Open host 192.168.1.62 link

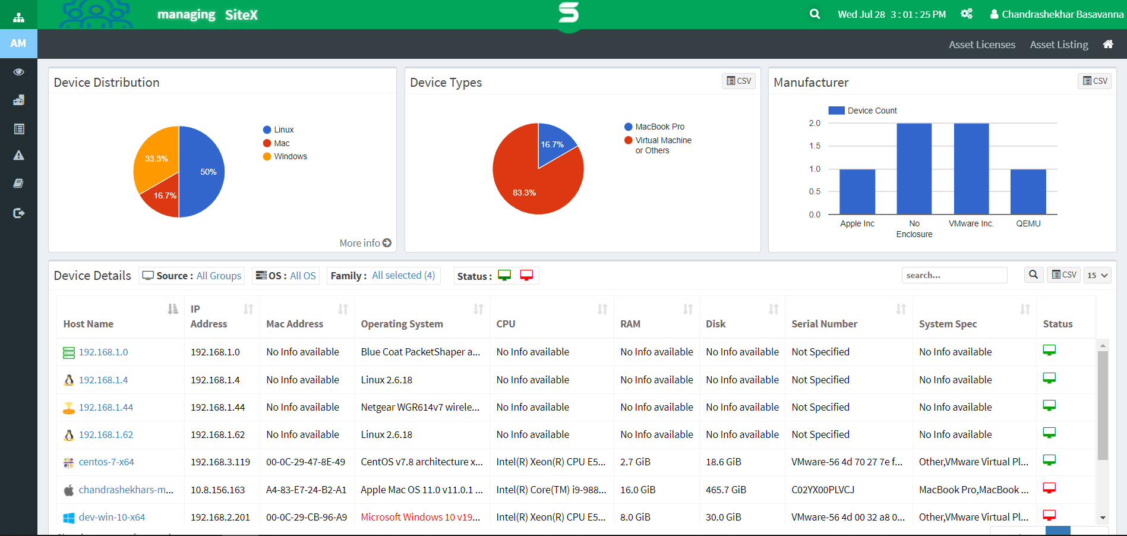point(106,435)
